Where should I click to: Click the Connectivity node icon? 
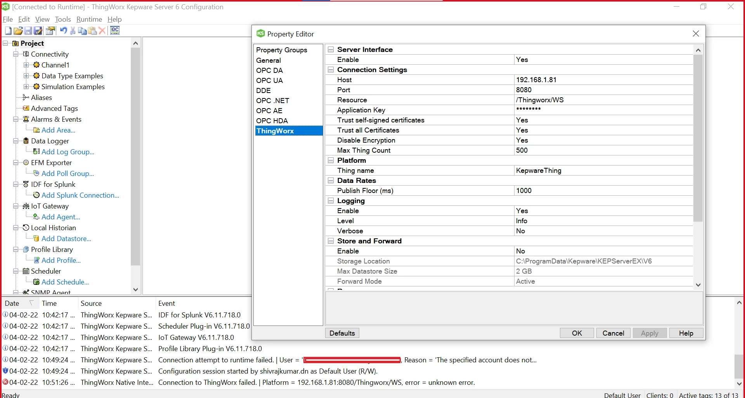coord(26,54)
